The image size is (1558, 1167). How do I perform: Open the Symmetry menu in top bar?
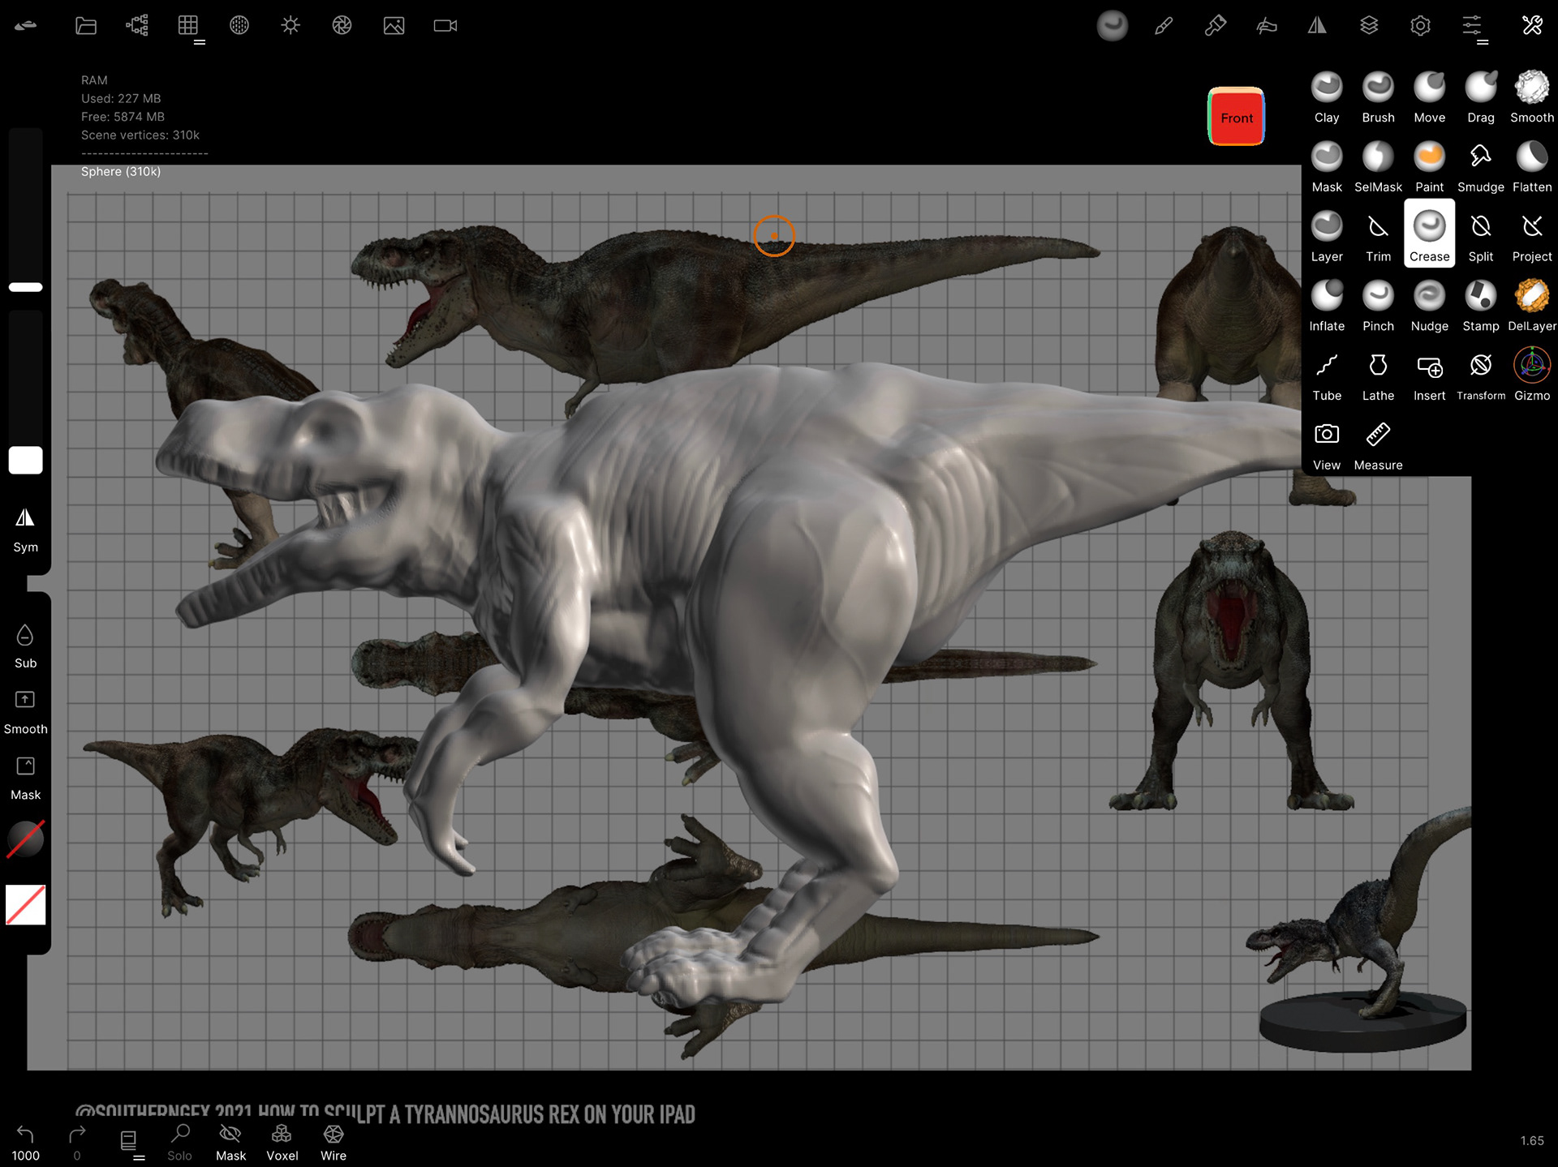click(1317, 26)
